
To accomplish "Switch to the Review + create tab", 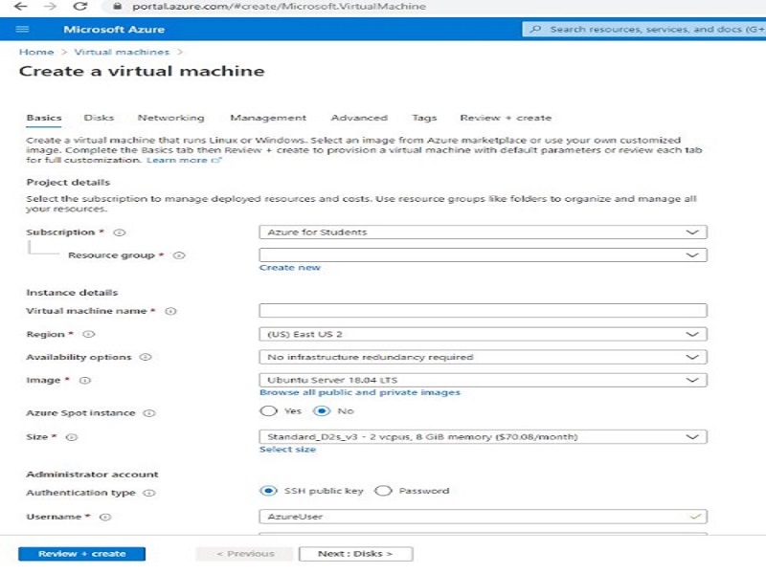I will [x=506, y=118].
